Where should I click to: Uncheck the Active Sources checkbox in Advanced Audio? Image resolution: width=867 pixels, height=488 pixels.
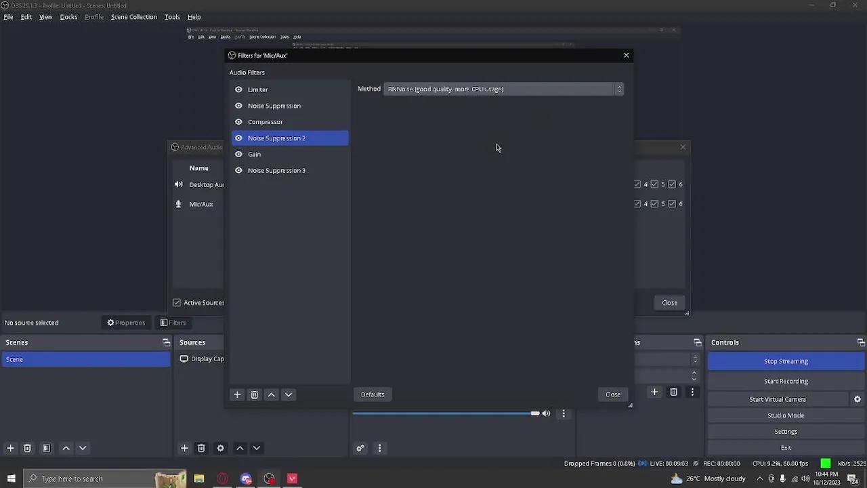177,303
